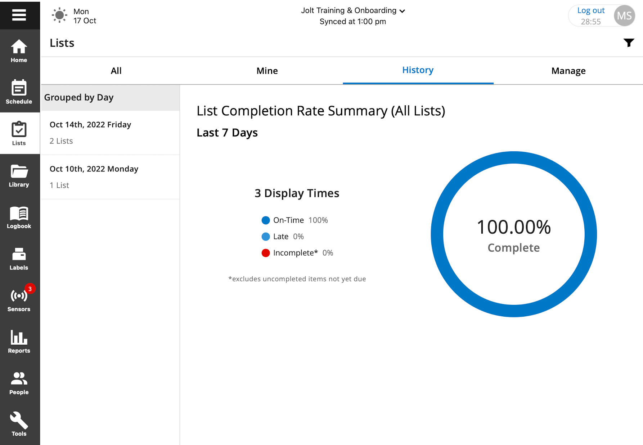Open the hamburger menu

coord(19,15)
